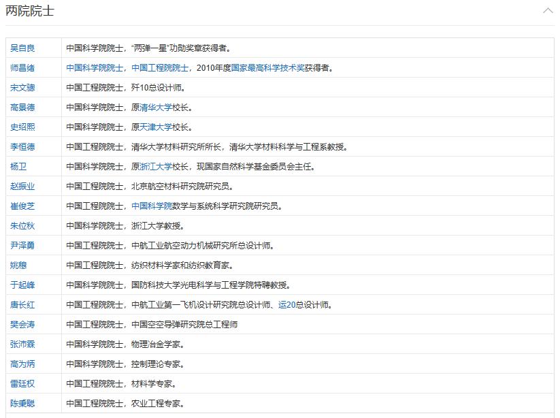Open the 李恒德 name link
Viewport: 560px width, 418px height.
point(22,147)
